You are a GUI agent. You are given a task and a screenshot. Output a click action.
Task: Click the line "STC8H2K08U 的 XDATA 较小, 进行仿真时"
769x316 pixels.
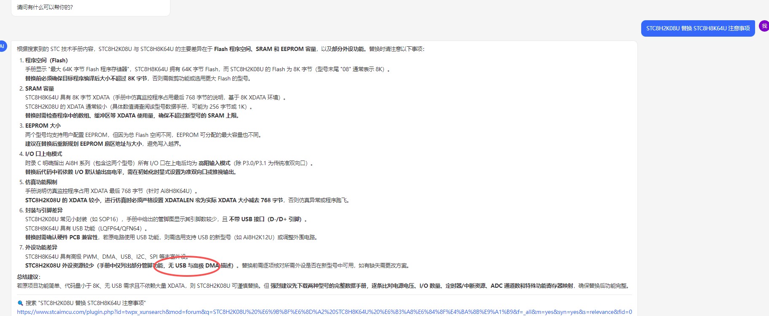(x=188, y=200)
